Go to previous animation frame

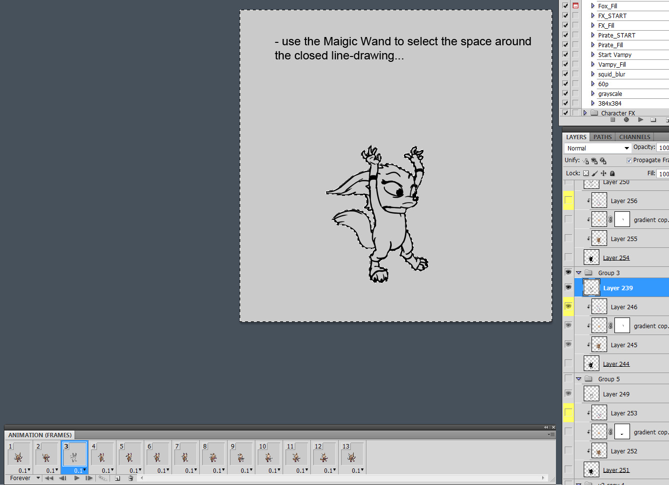(x=63, y=478)
